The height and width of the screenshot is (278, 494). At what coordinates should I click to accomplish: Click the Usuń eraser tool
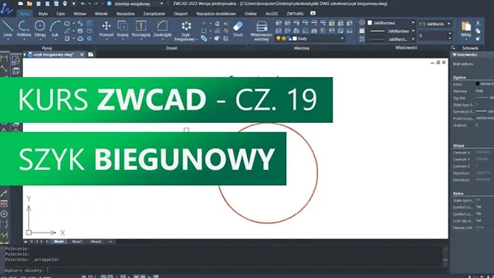[238, 29]
